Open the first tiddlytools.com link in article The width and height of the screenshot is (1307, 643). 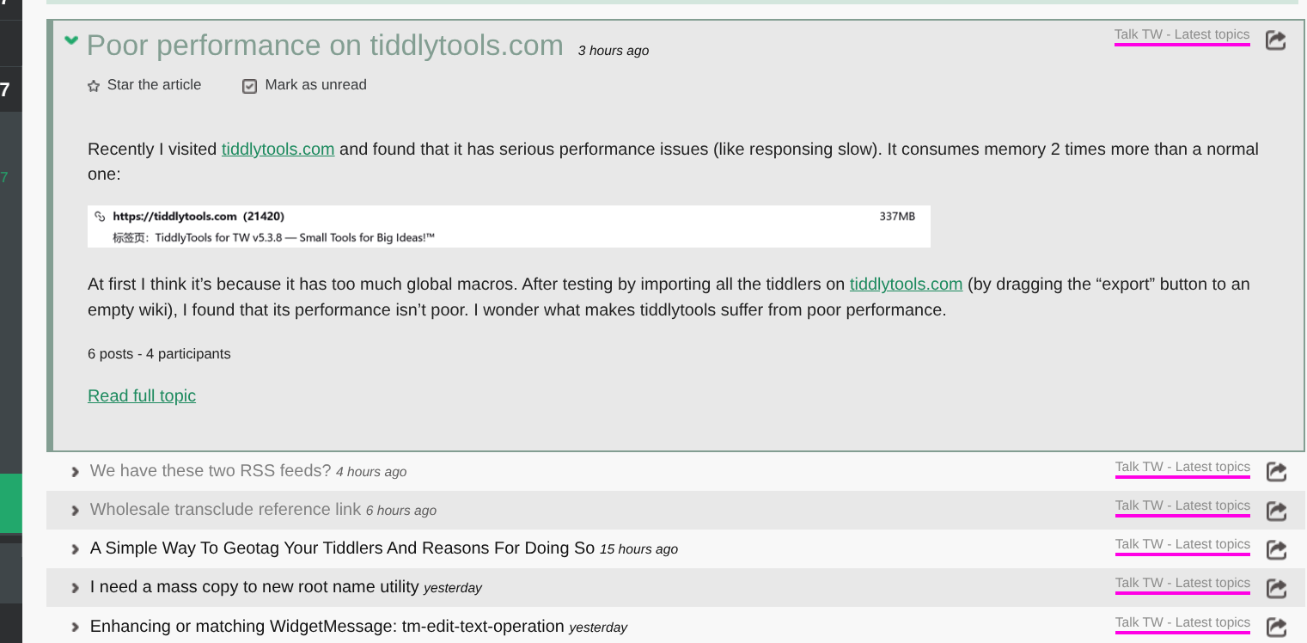278,150
